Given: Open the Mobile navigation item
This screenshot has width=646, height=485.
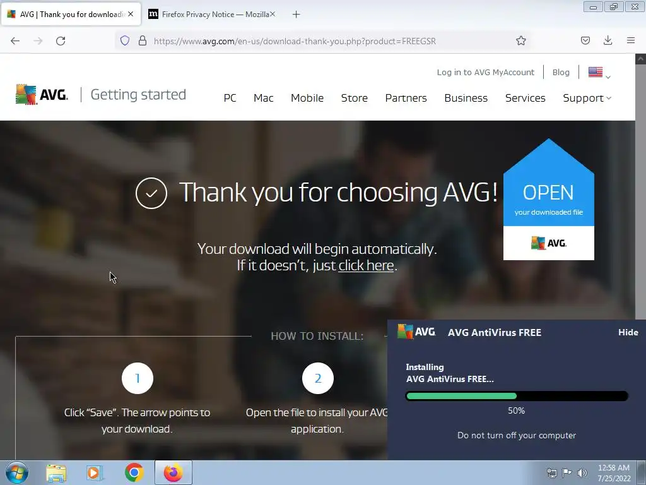Looking at the screenshot, I should (307, 98).
